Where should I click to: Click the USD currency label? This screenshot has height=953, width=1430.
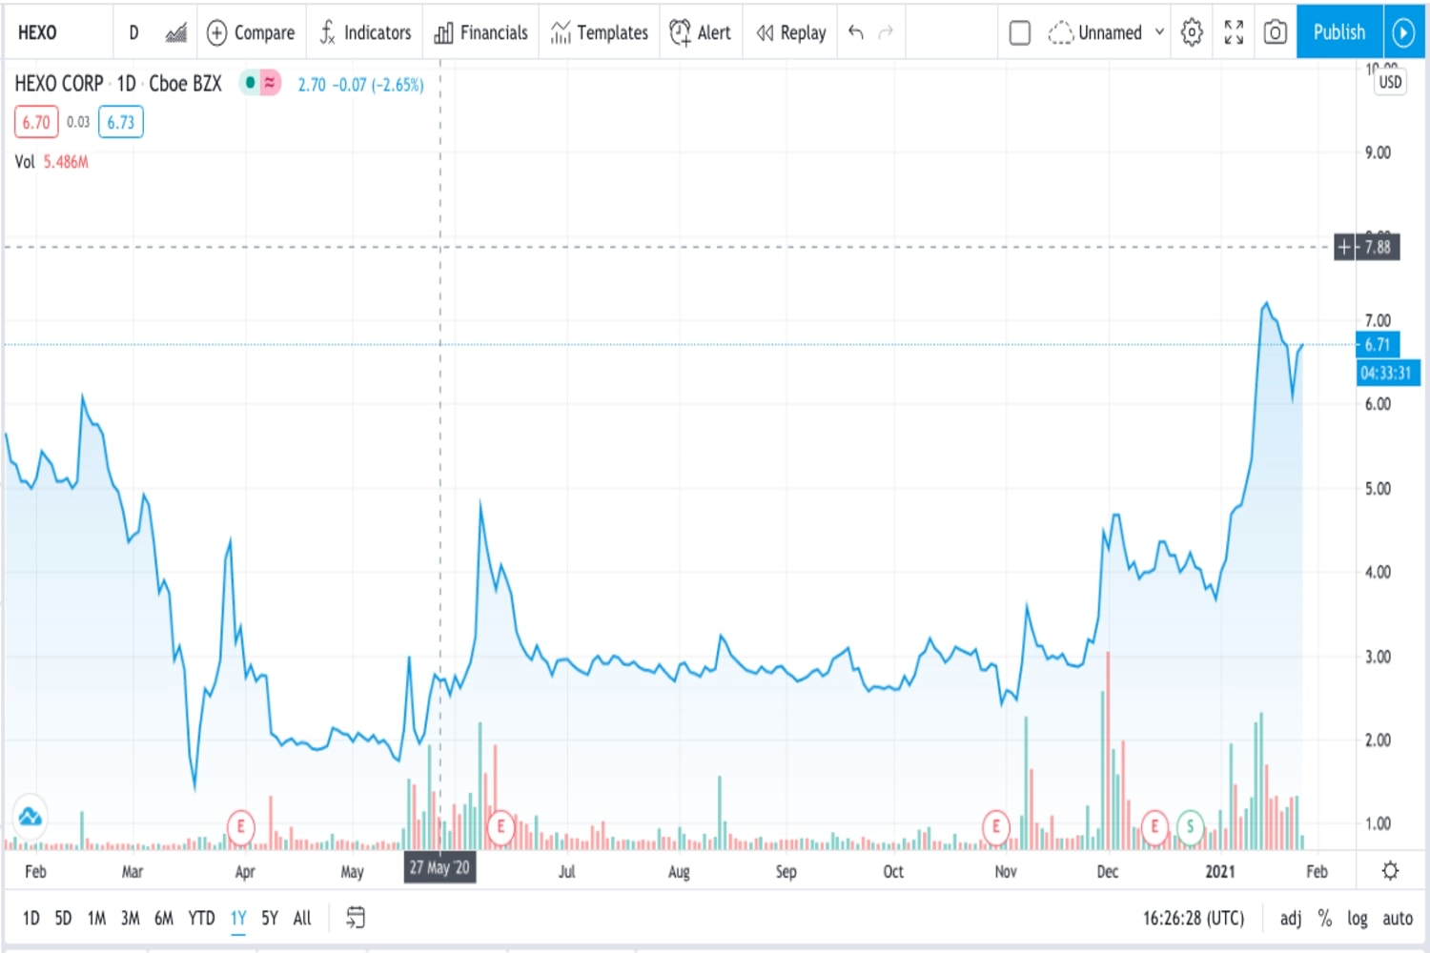tap(1390, 82)
